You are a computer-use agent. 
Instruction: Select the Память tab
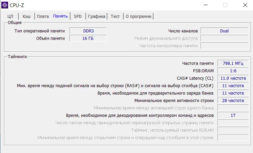61,16
